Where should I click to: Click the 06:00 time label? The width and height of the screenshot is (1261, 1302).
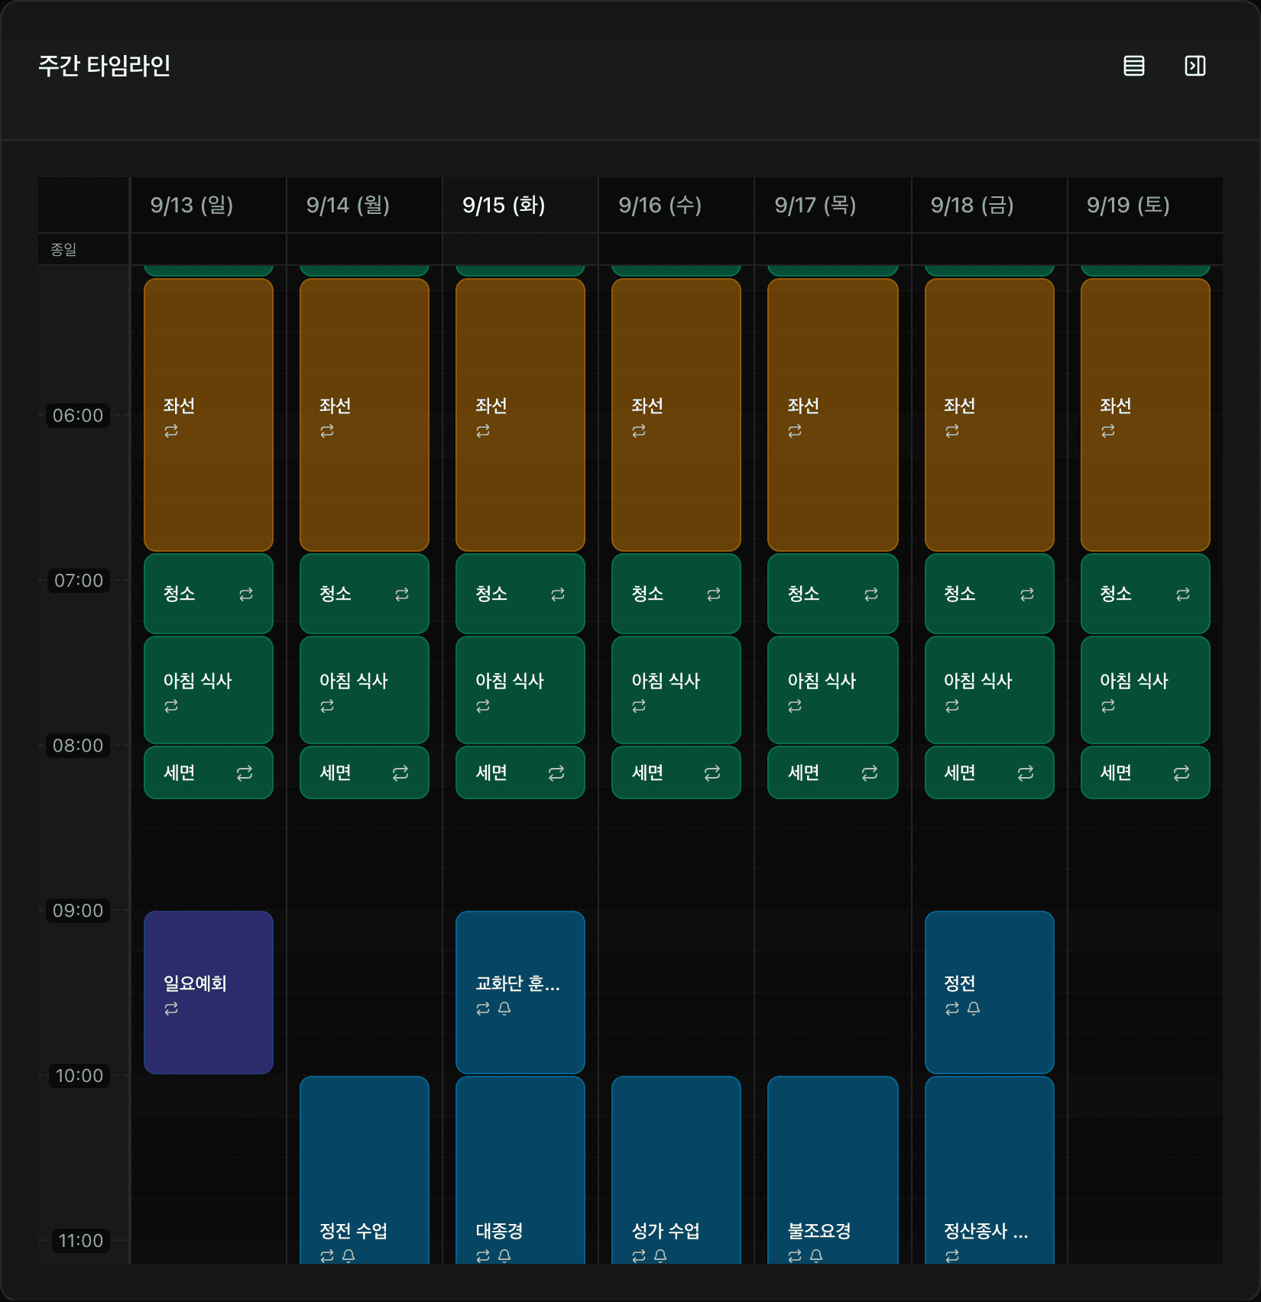coord(78,416)
